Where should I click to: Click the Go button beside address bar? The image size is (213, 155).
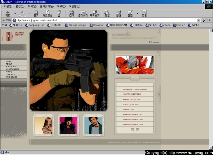coord(207,20)
